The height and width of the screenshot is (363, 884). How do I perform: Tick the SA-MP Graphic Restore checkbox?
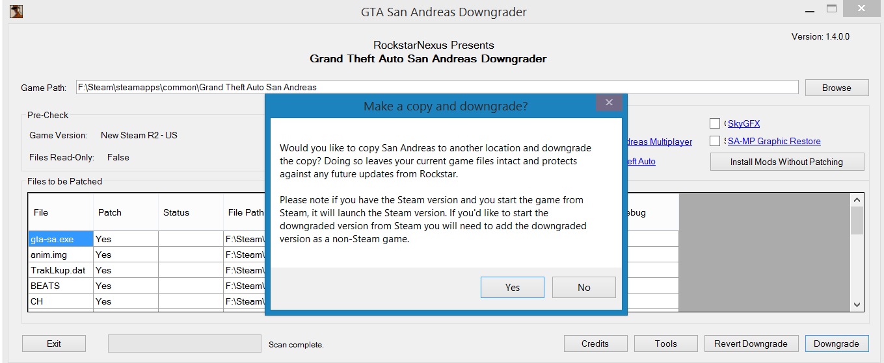point(715,141)
